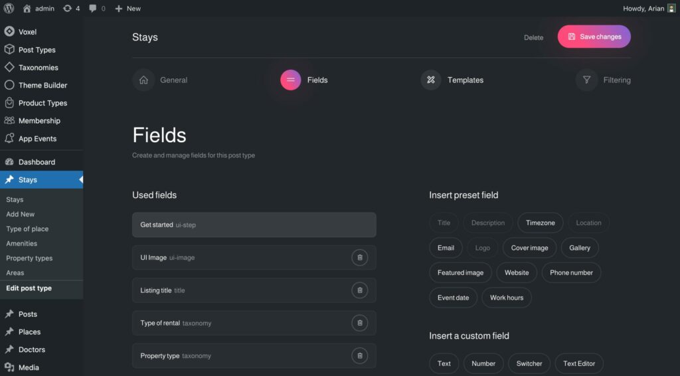Save changes to the post type

[x=594, y=37]
